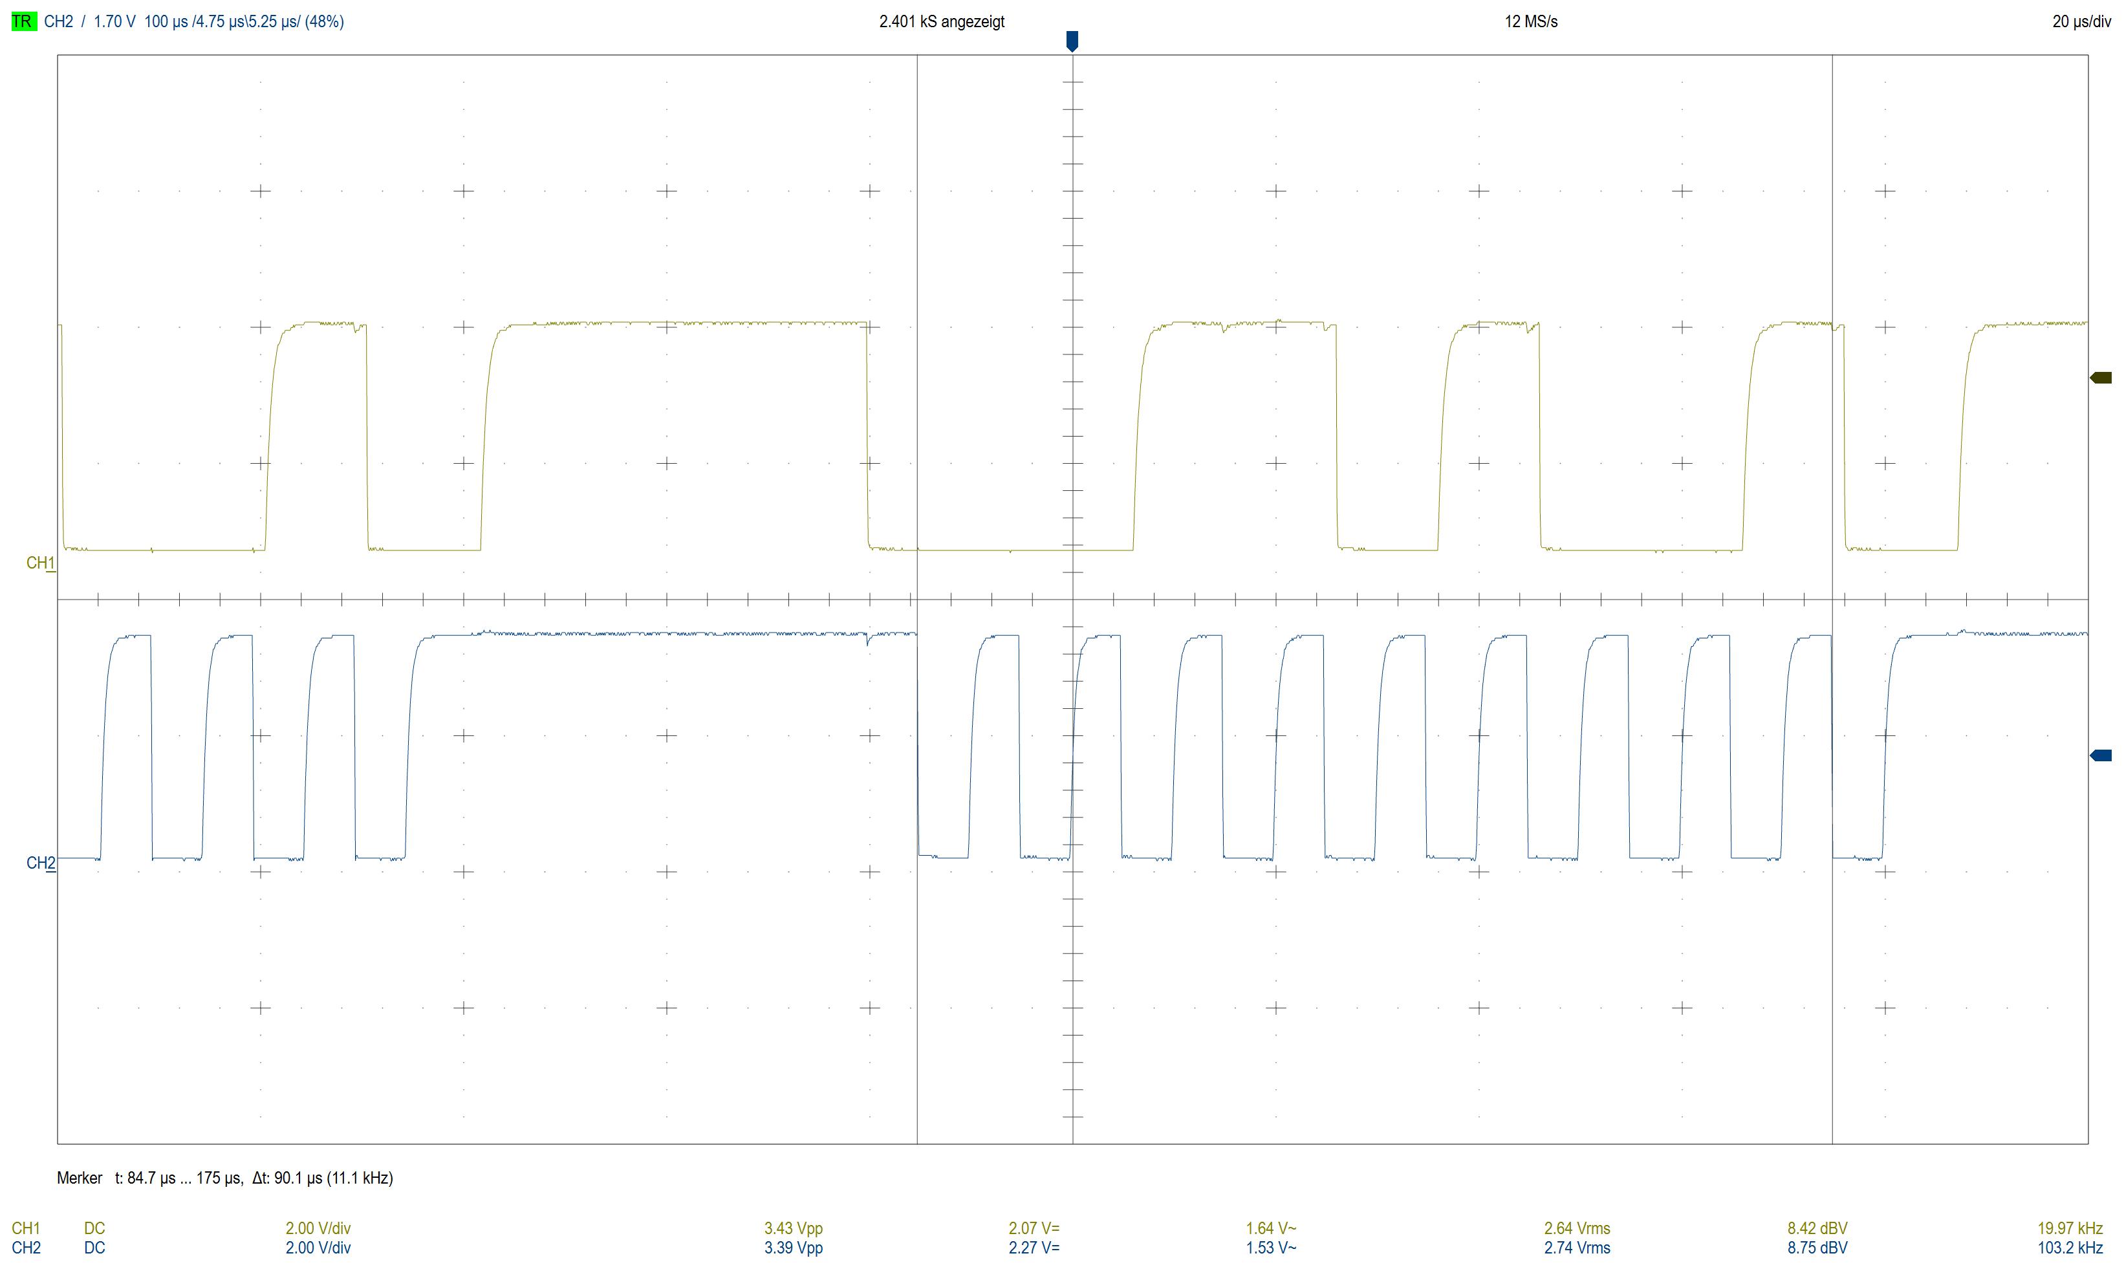Select the blue trigger position marker at top
This screenshot has width=2124, height=1269.
pos(1072,41)
